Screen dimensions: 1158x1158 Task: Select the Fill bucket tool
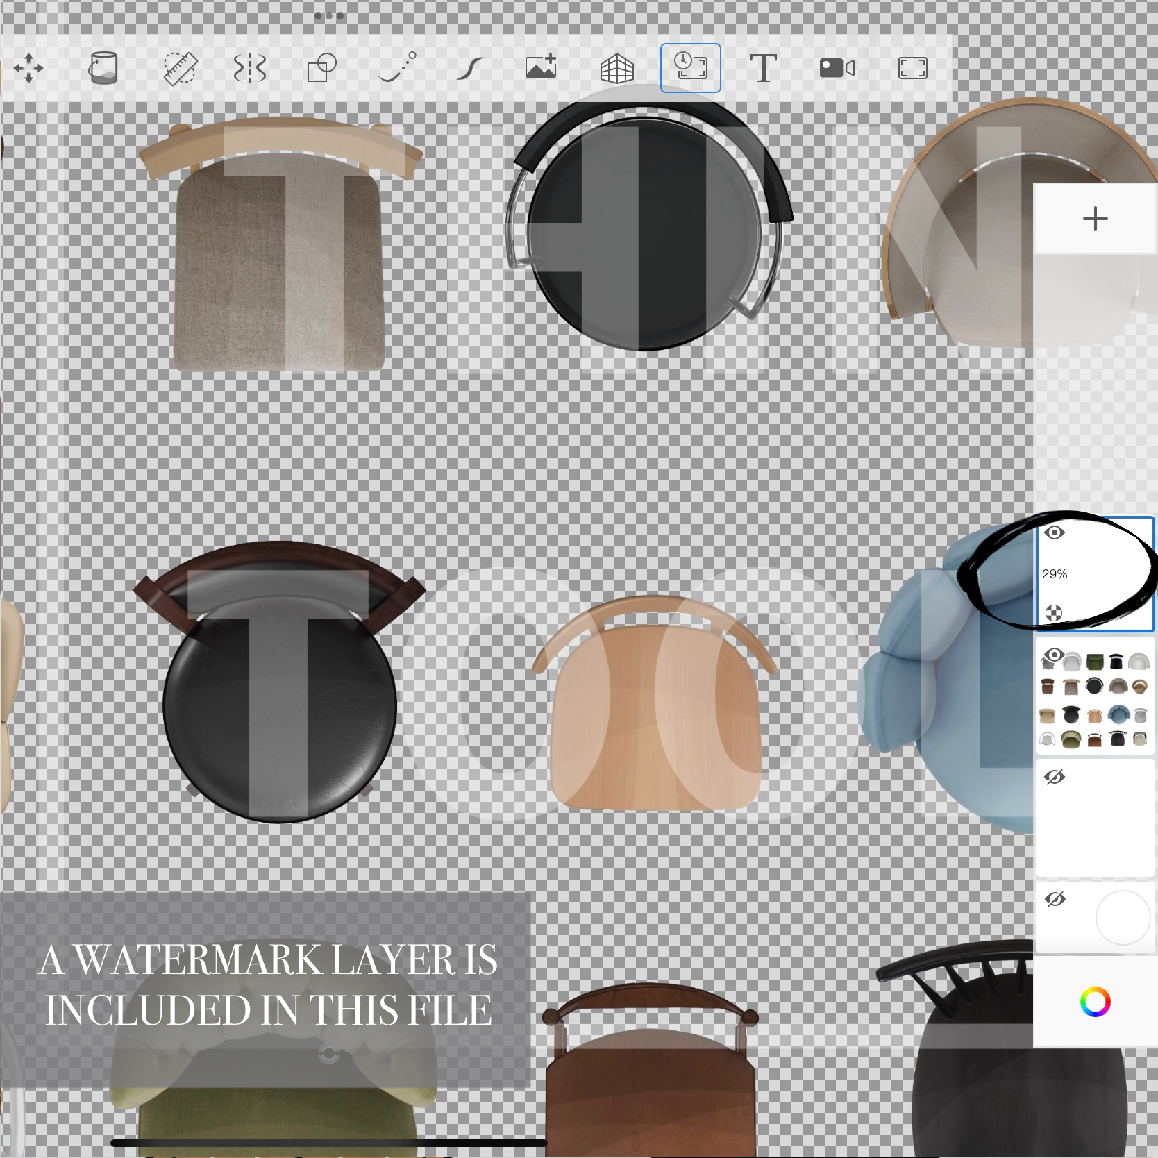pyautogui.click(x=103, y=68)
